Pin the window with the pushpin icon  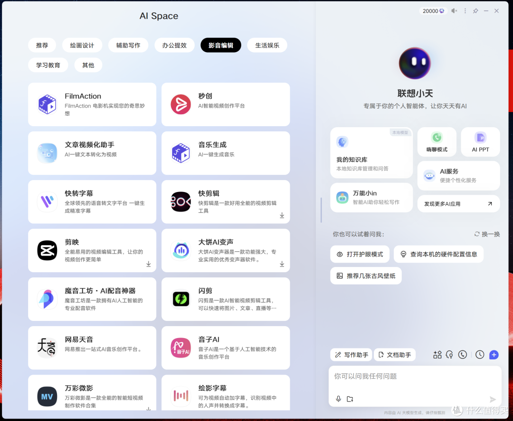tap(475, 10)
